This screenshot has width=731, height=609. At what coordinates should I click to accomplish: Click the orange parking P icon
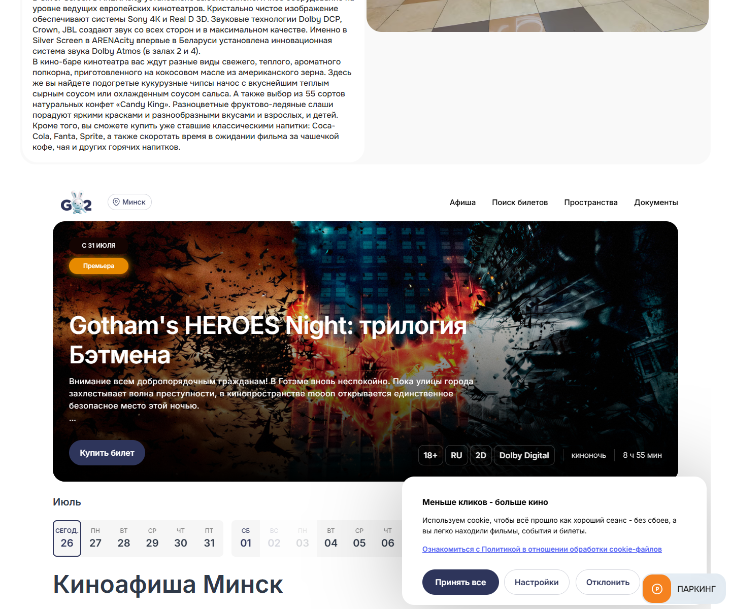[x=657, y=589]
